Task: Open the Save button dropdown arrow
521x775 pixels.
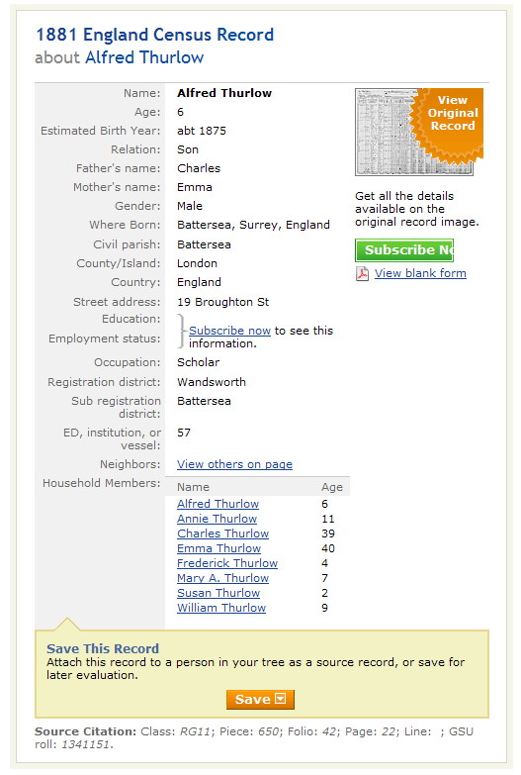Action: 281,699
